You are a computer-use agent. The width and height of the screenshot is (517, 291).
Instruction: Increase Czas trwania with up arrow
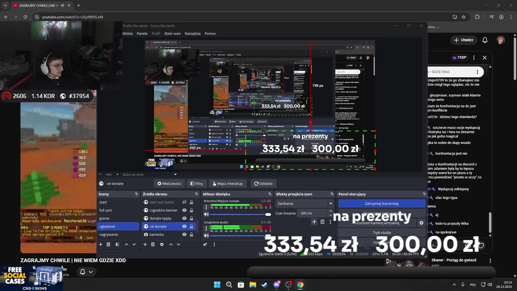click(x=330, y=211)
